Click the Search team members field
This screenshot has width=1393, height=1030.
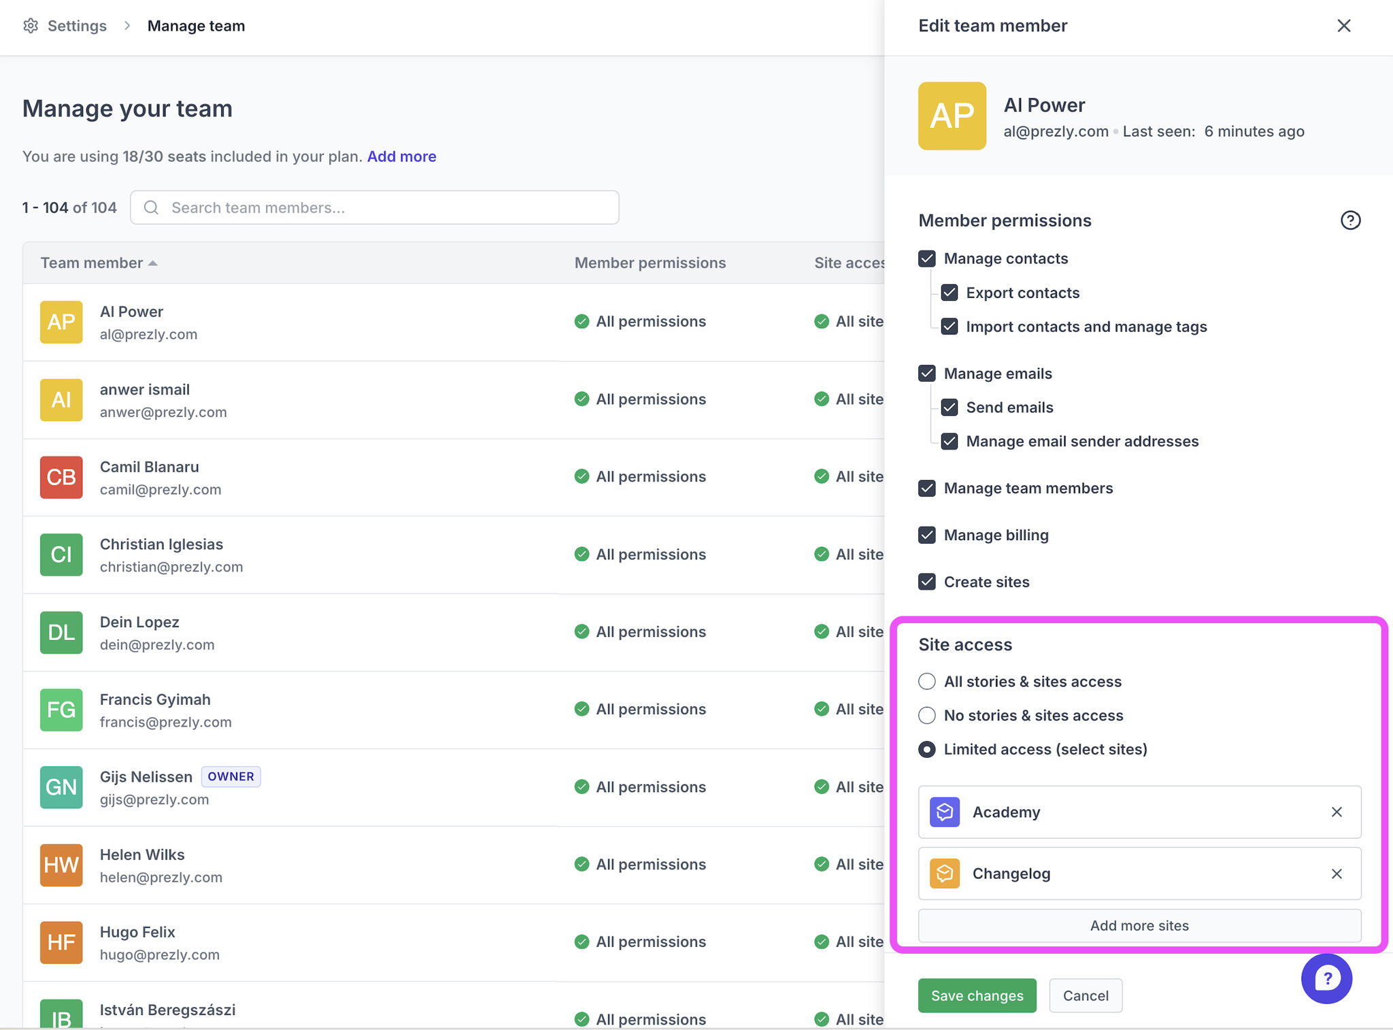coord(374,207)
